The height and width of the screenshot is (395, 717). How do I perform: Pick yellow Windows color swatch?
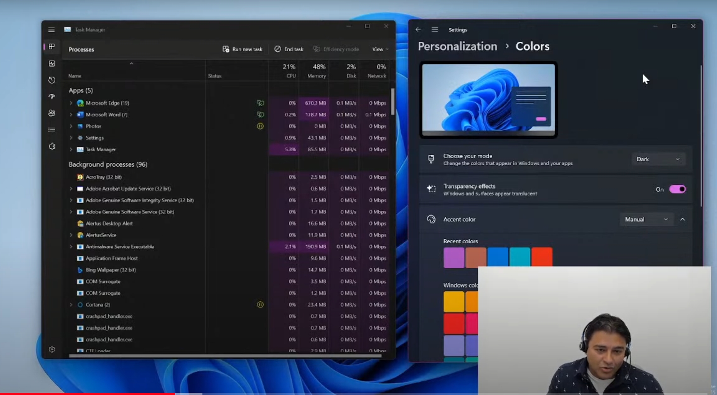454,302
